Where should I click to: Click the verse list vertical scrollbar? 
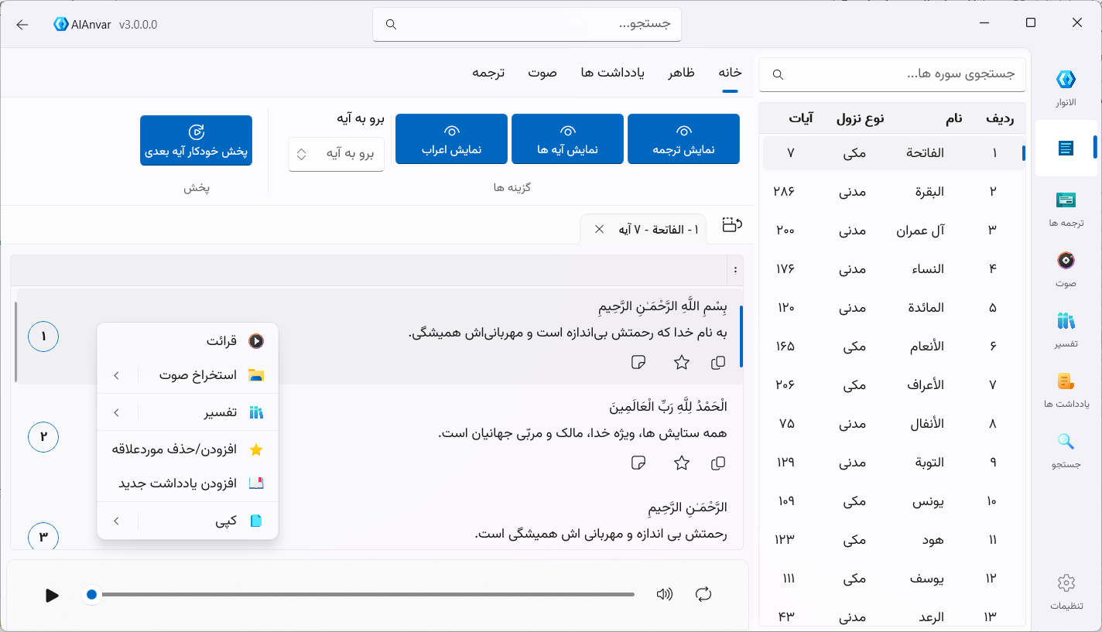pos(15,341)
